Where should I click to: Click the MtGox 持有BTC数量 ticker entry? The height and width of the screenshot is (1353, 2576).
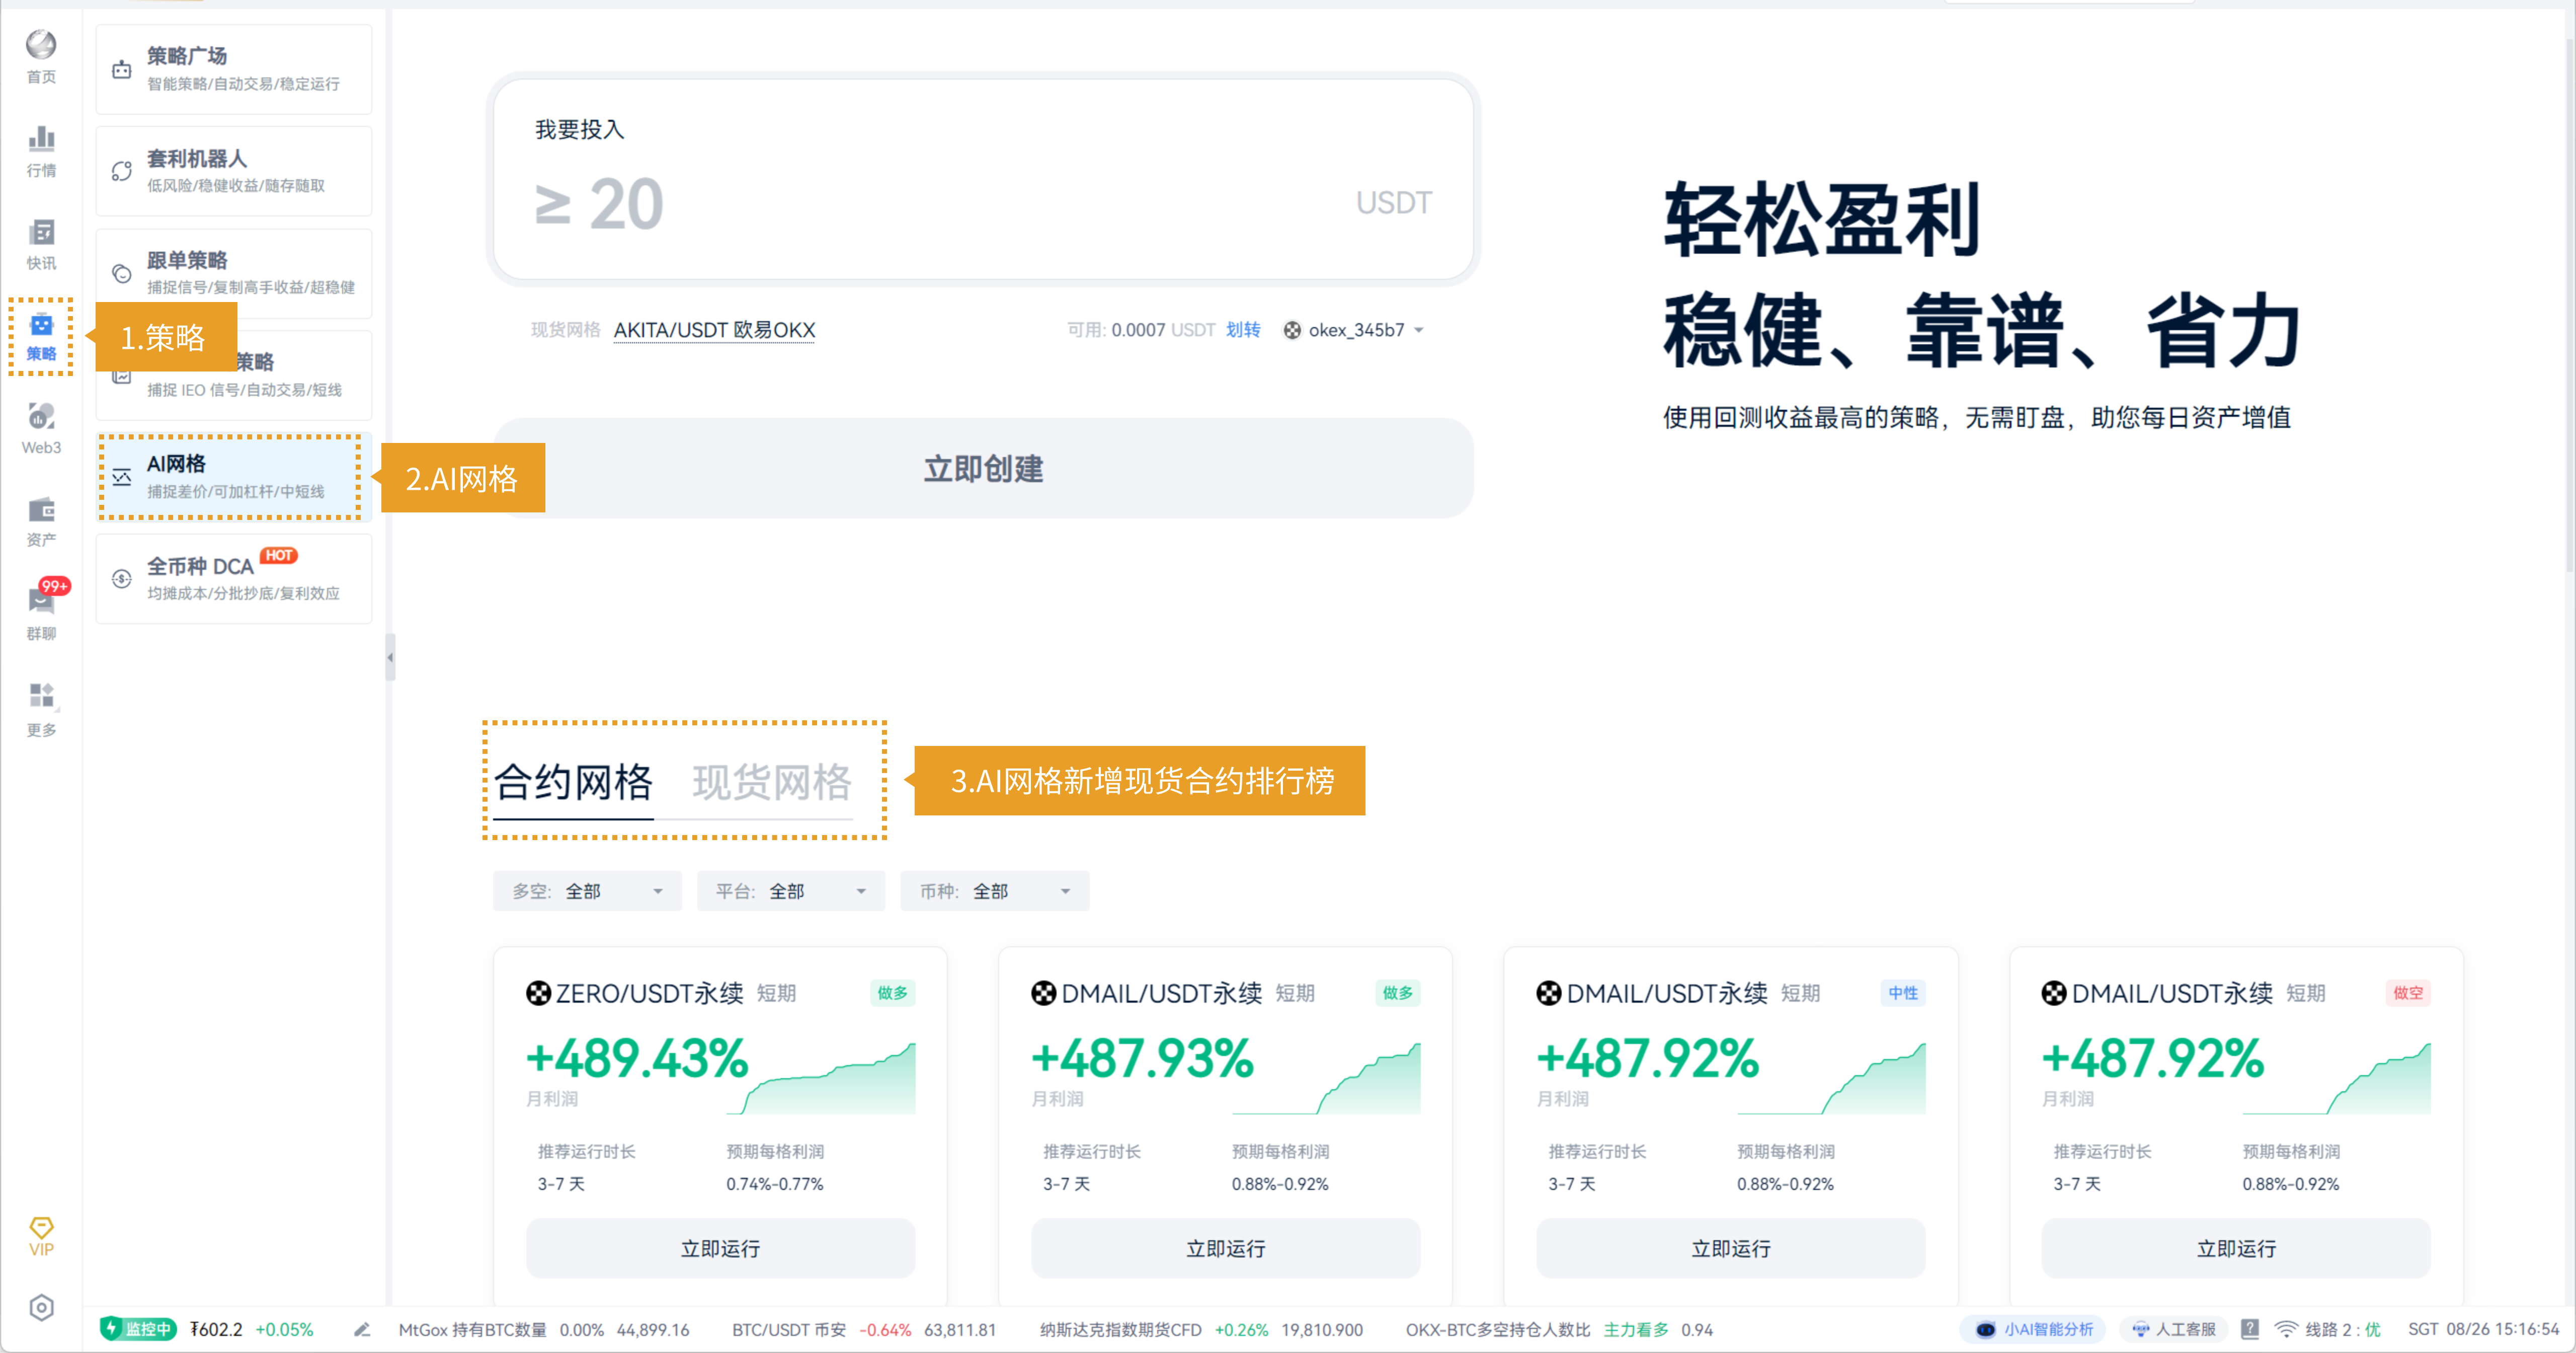coord(544,1329)
